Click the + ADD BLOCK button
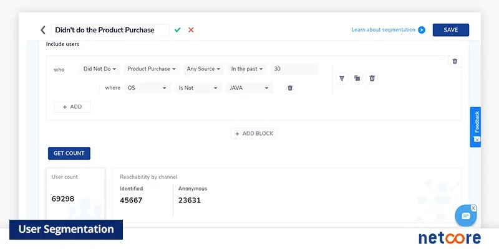The width and height of the screenshot is (499, 249). (254, 134)
